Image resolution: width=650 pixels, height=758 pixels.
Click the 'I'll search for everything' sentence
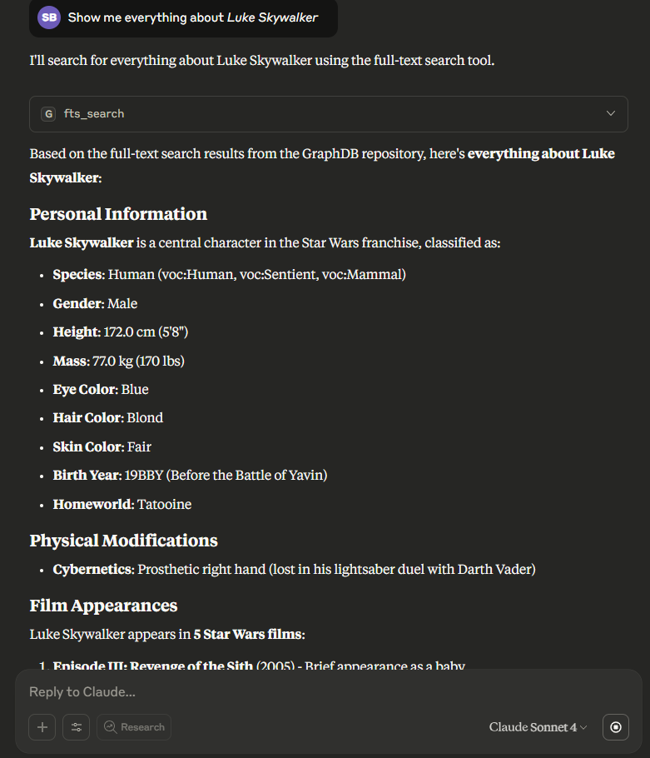(x=261, y=61)
